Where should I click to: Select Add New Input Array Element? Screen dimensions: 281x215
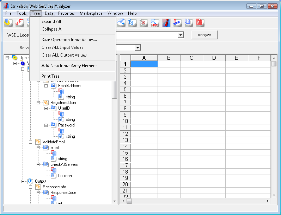pos(73,66)
